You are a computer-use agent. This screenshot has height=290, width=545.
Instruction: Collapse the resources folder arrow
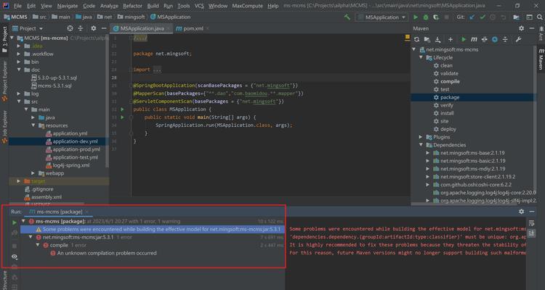pyautogui.click(x=33, y=125)
